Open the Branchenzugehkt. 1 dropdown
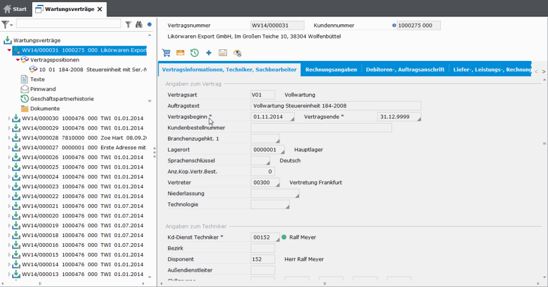Viewport: 548px width, 287px height. click(277, 141)
